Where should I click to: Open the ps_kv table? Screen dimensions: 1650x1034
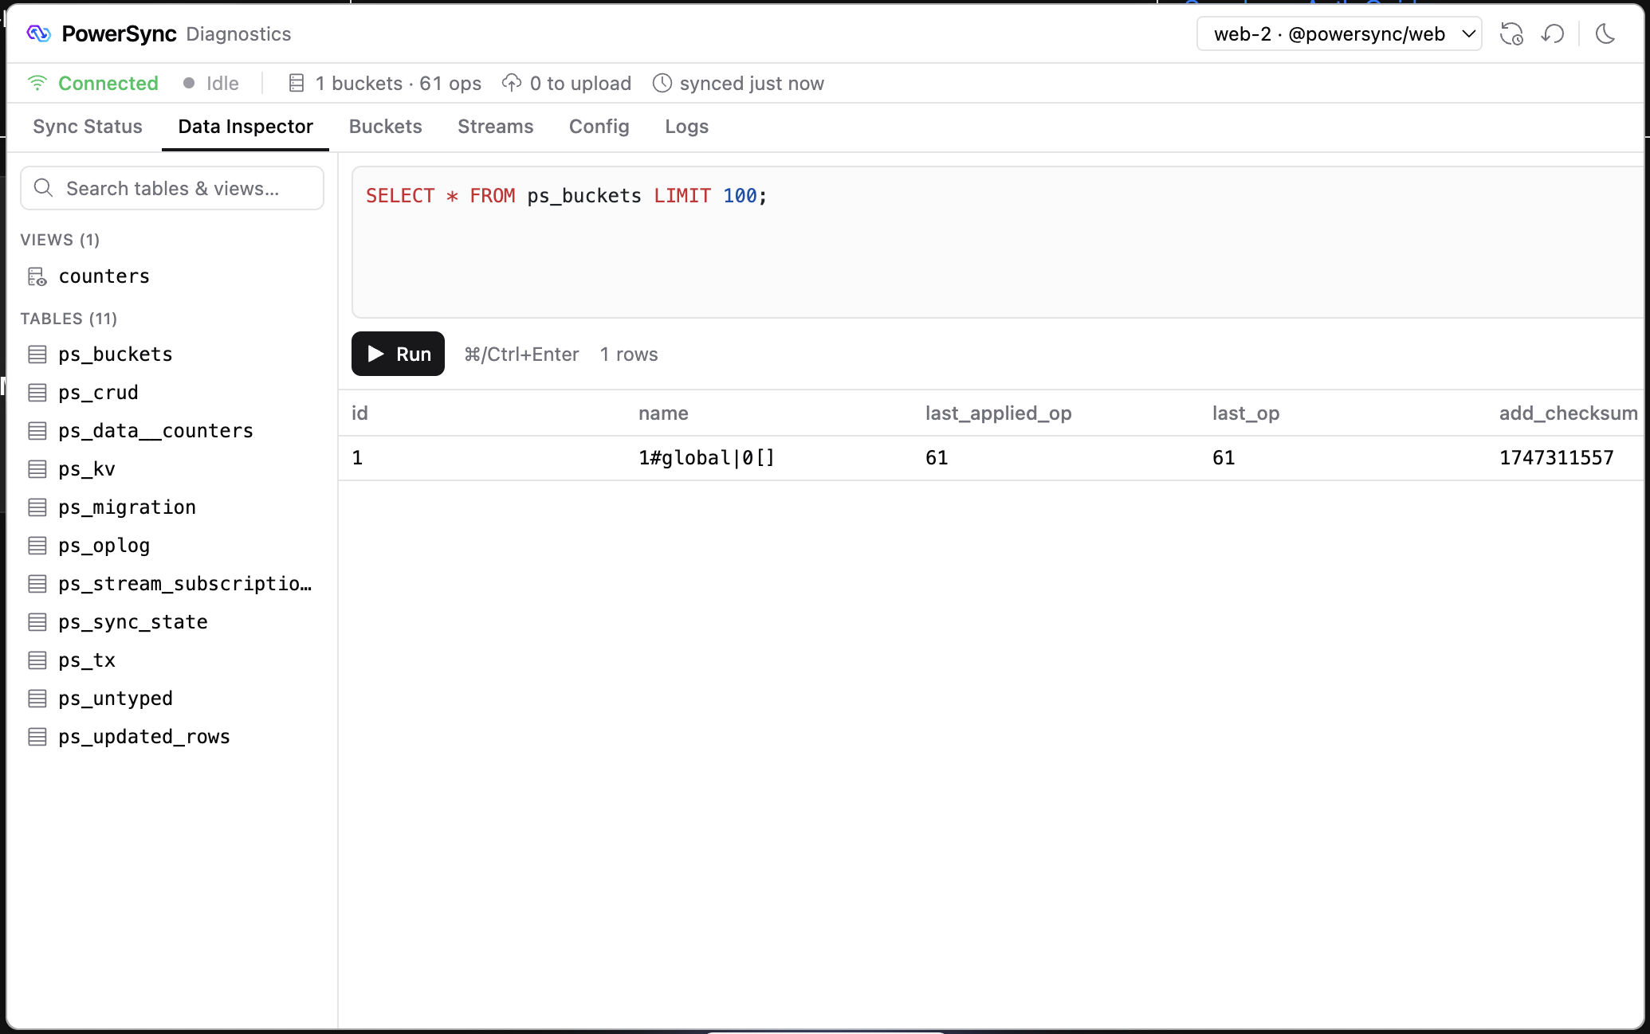pos(172,469)
